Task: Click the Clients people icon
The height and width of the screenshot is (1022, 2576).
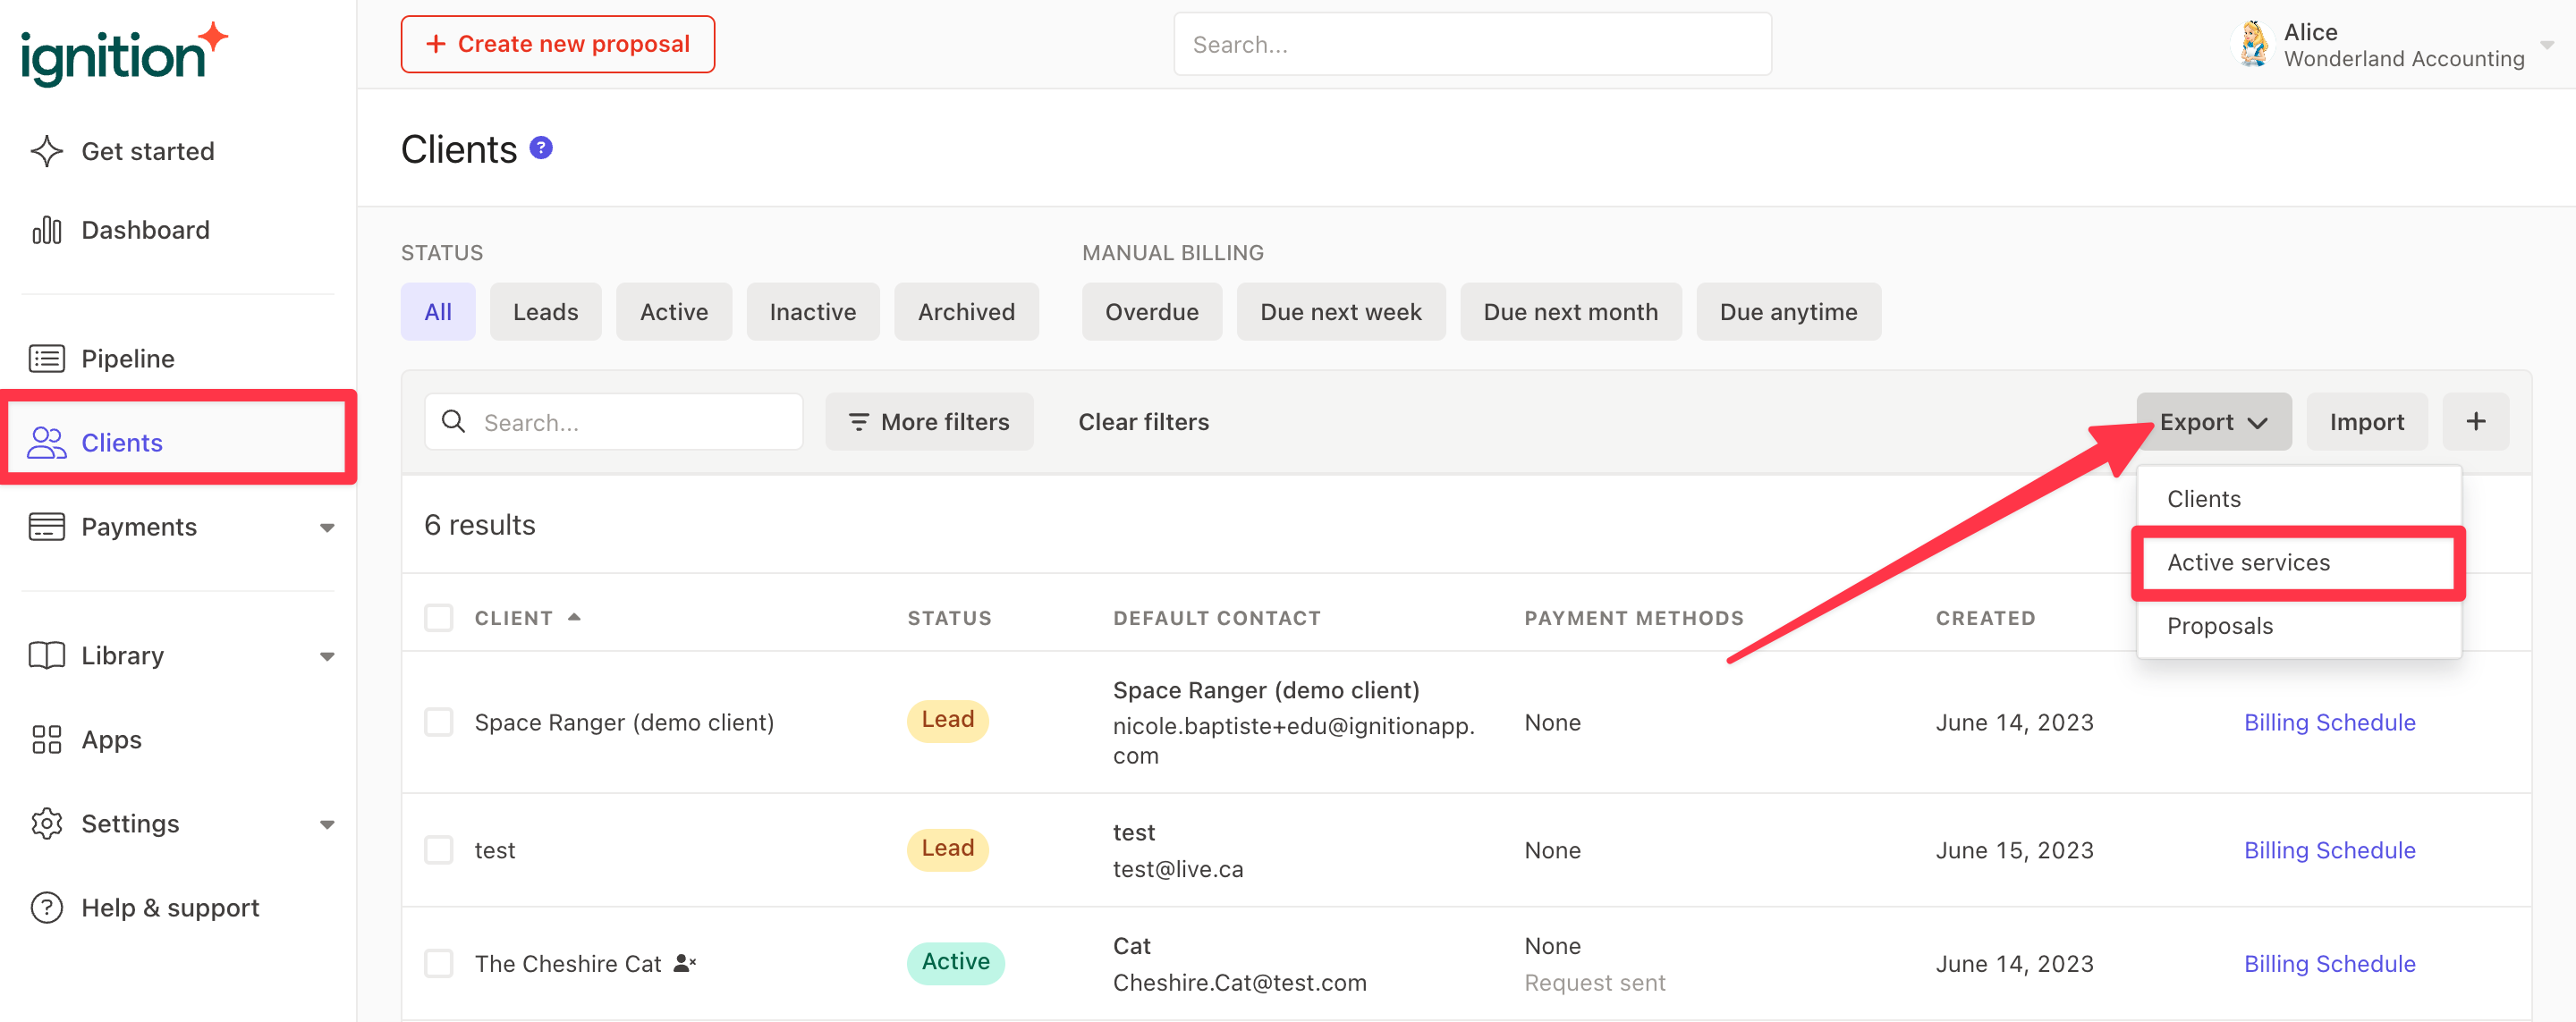Action: pyautogui.click(x=46, y=442)
